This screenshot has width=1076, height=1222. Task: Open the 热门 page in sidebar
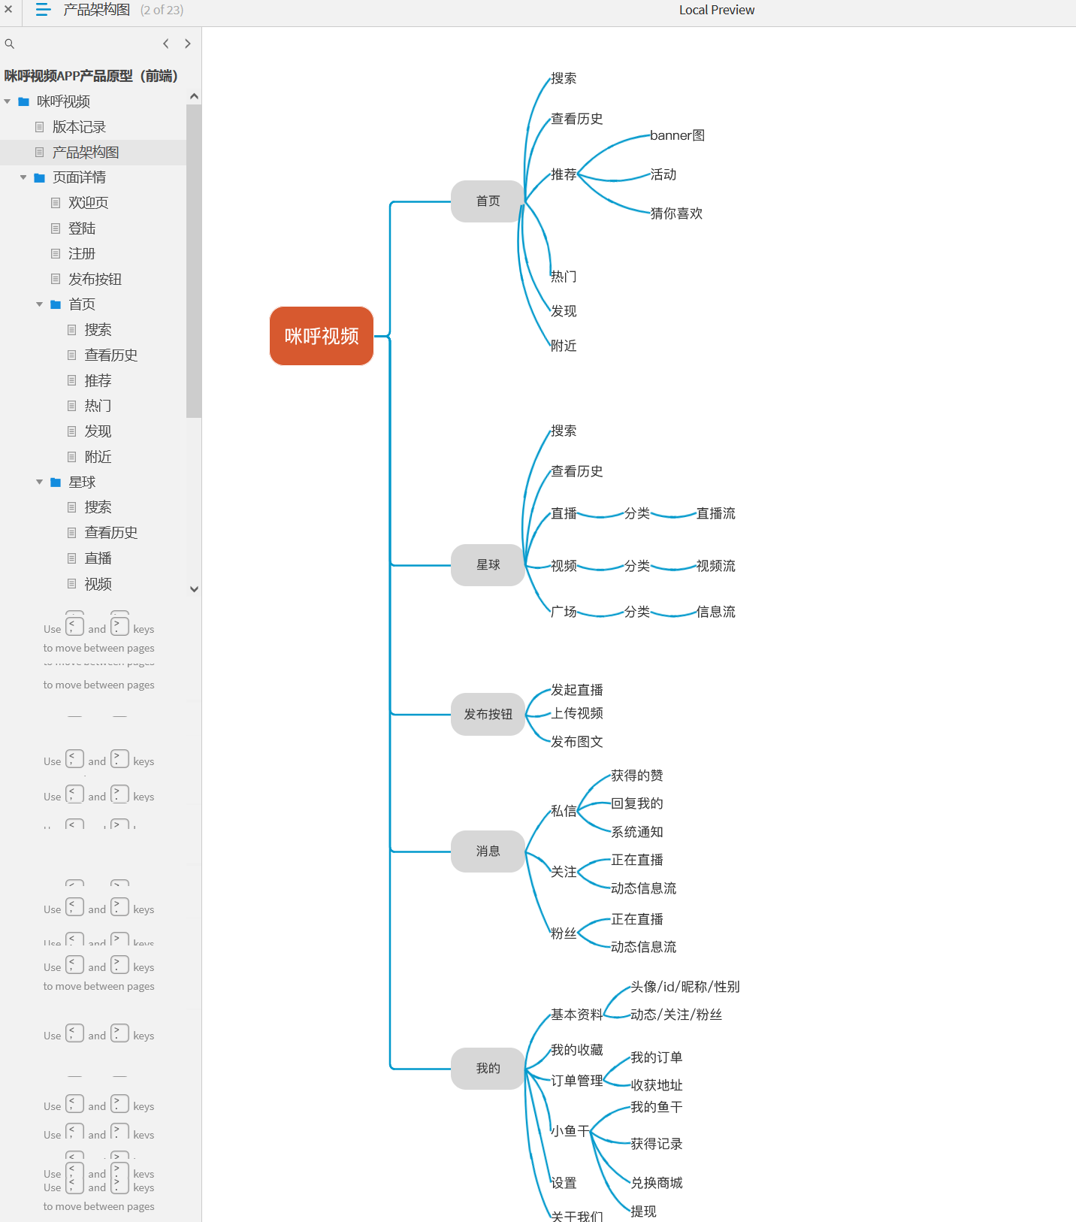[98, 406]
